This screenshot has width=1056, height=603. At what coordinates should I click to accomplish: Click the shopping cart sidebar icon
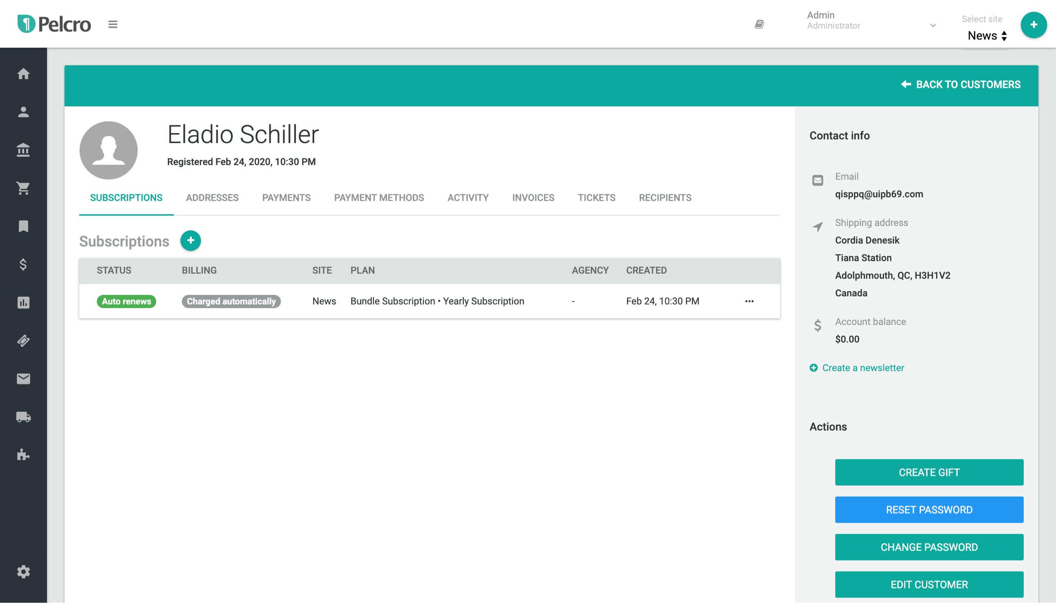click(23, 188)
